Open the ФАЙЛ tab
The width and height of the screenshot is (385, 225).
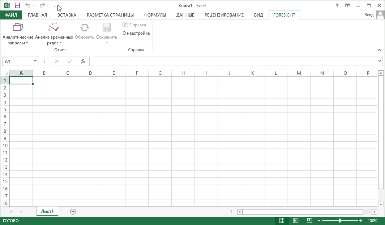tap(11, 15)
